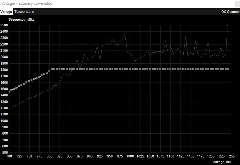Click the 'Frequency, MHz' axis title
This screenshot has width=240, height=165.
pos(22,19)
